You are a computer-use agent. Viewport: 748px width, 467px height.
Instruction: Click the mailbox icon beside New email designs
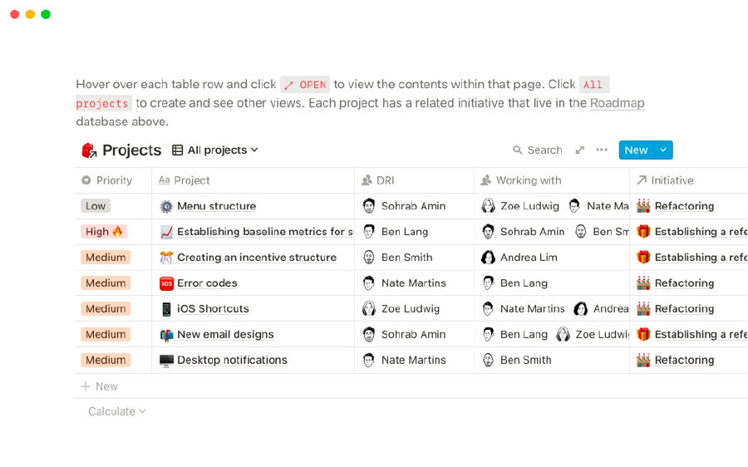pyautogui.click(x=166, y=335)
